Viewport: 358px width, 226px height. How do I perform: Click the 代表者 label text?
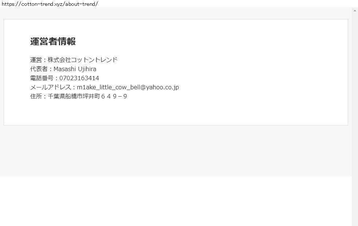39,69
